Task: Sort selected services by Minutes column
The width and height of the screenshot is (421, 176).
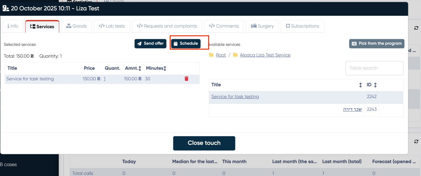Action: click(165, 68)
